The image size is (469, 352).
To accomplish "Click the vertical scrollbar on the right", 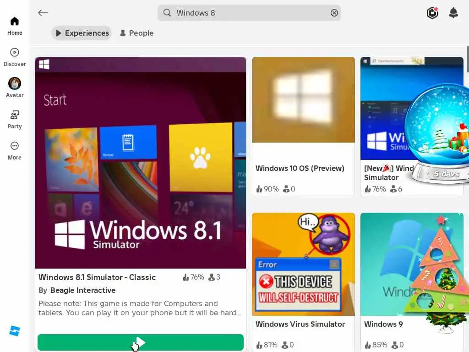I will pos(468,59).
